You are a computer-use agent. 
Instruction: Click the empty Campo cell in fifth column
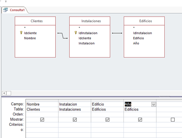[x=169, y=104]
